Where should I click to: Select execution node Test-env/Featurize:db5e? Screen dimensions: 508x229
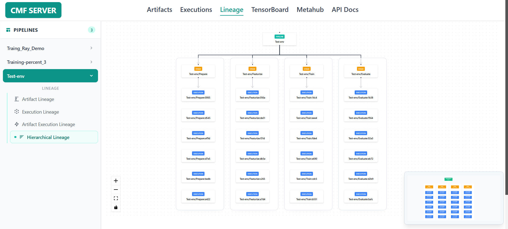pyautogui.click(x=252, y=156)
